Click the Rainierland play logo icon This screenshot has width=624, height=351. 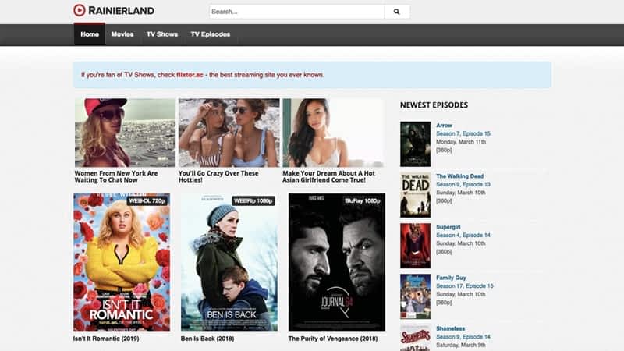click(80, 10)
